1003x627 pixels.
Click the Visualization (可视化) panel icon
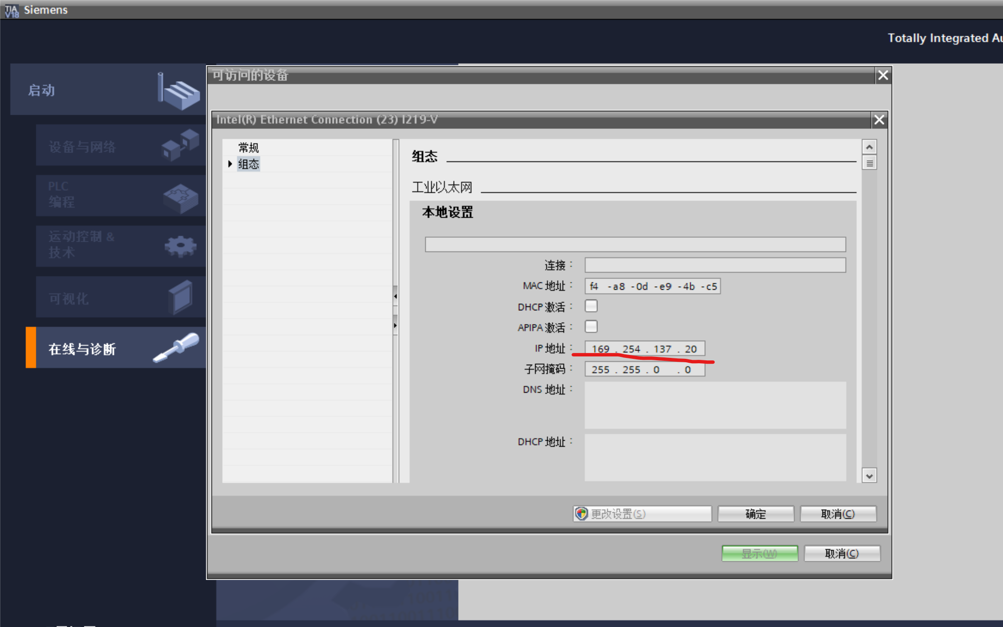(x=180, y=297)
